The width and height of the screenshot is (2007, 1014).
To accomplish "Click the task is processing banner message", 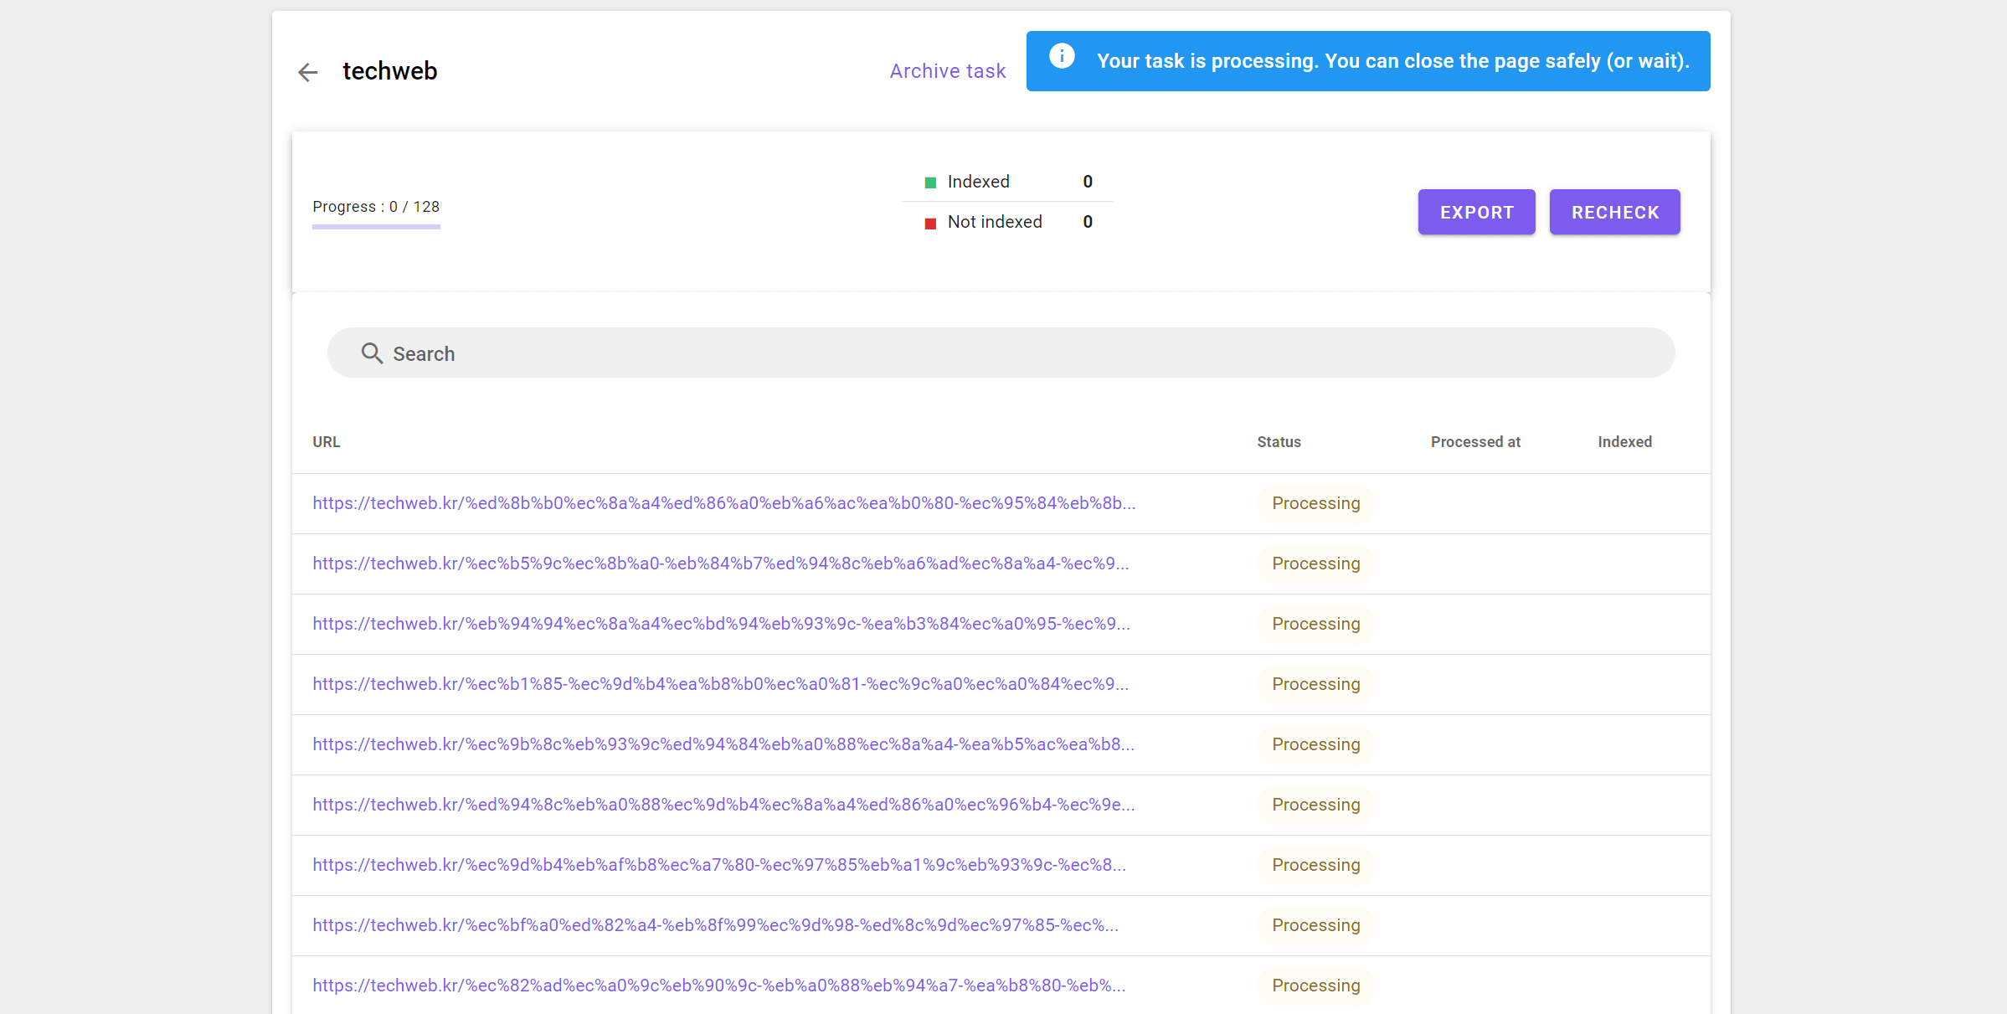I will (1393, 61).
